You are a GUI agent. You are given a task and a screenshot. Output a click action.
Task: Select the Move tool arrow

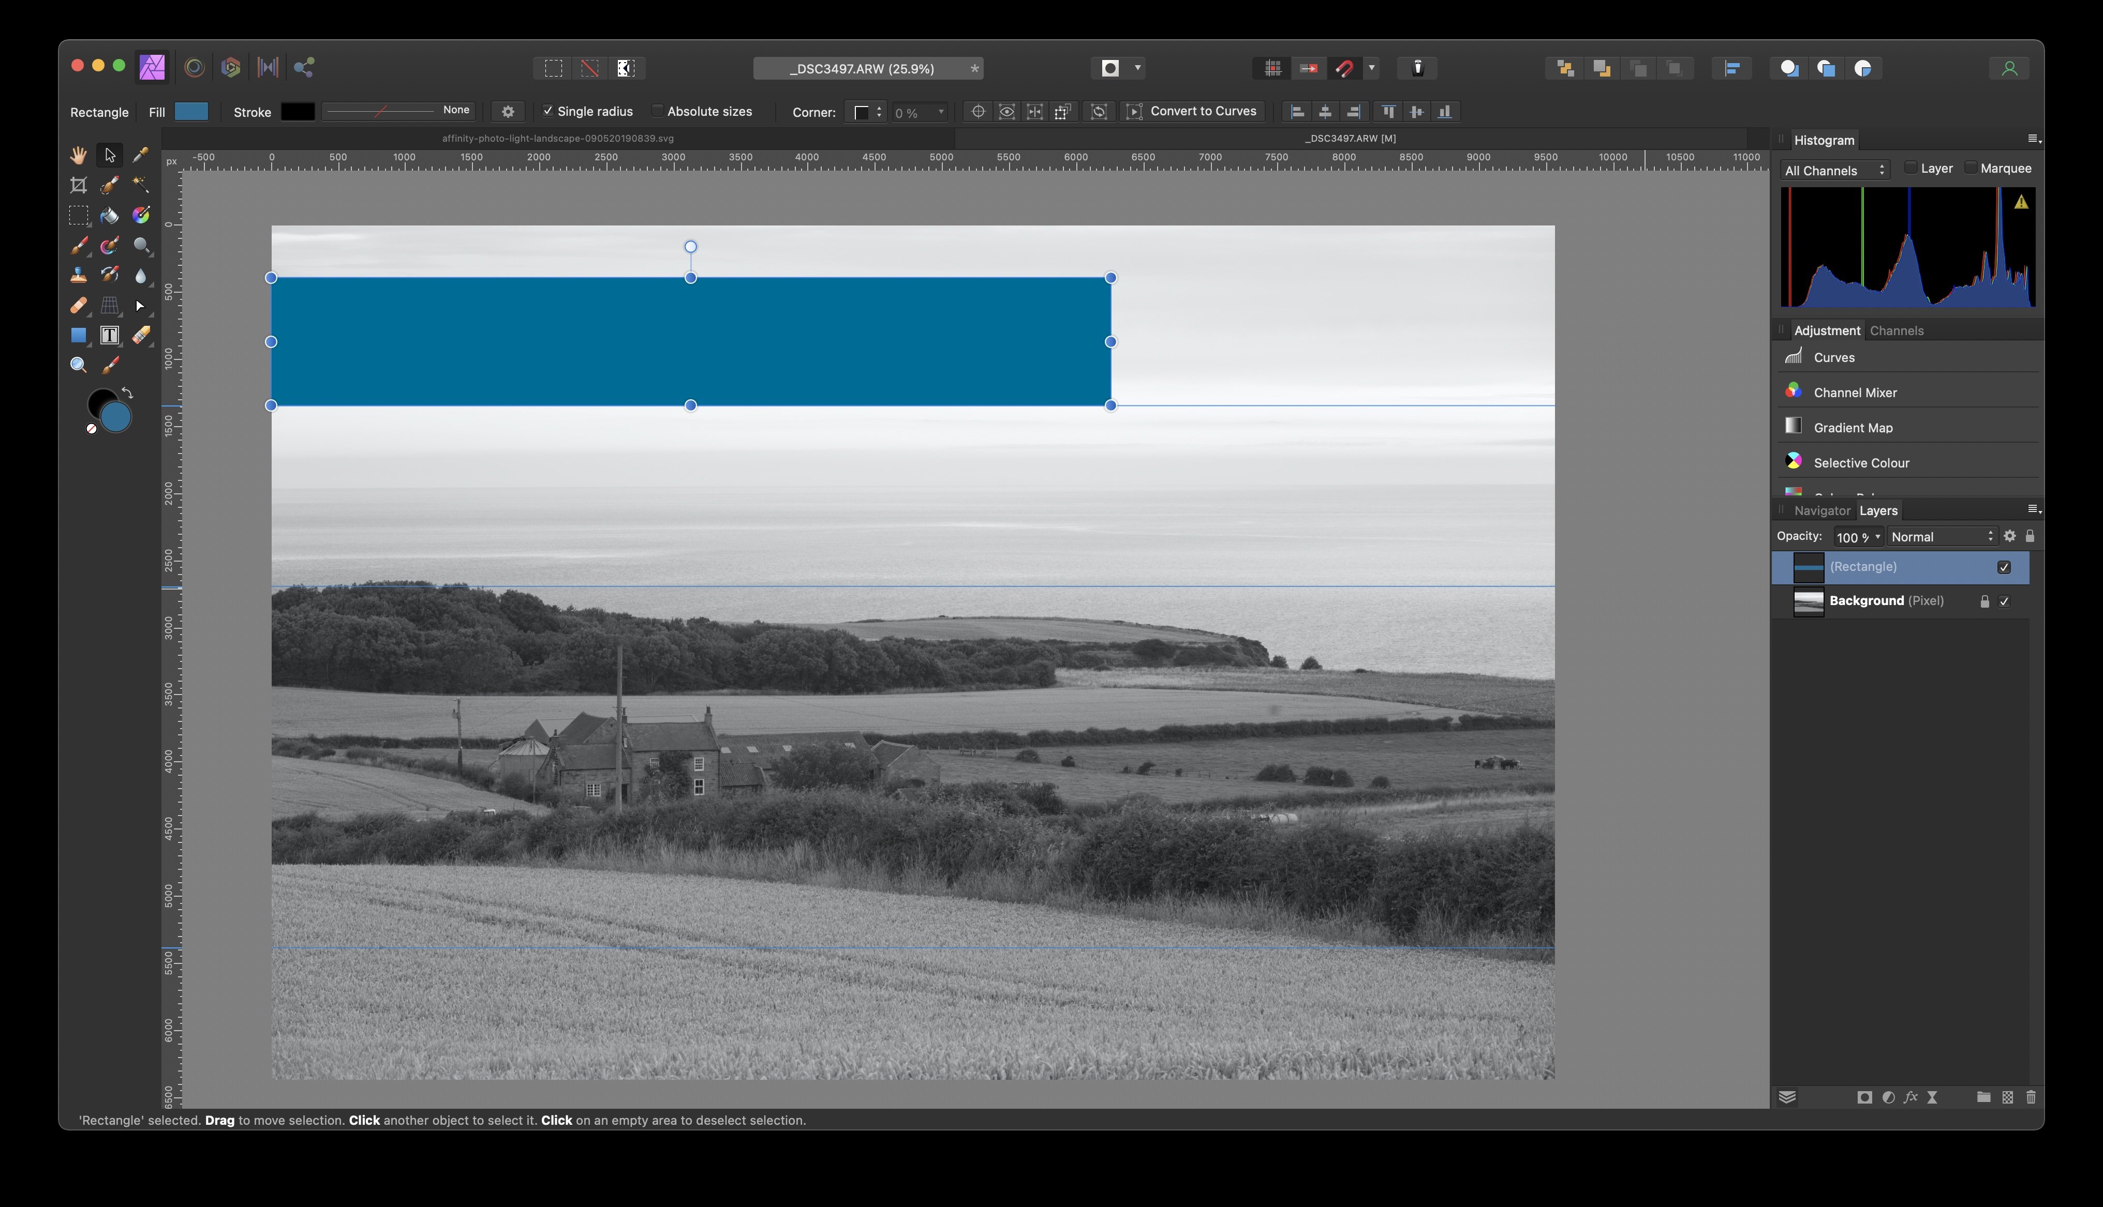(x=110, y=155)
